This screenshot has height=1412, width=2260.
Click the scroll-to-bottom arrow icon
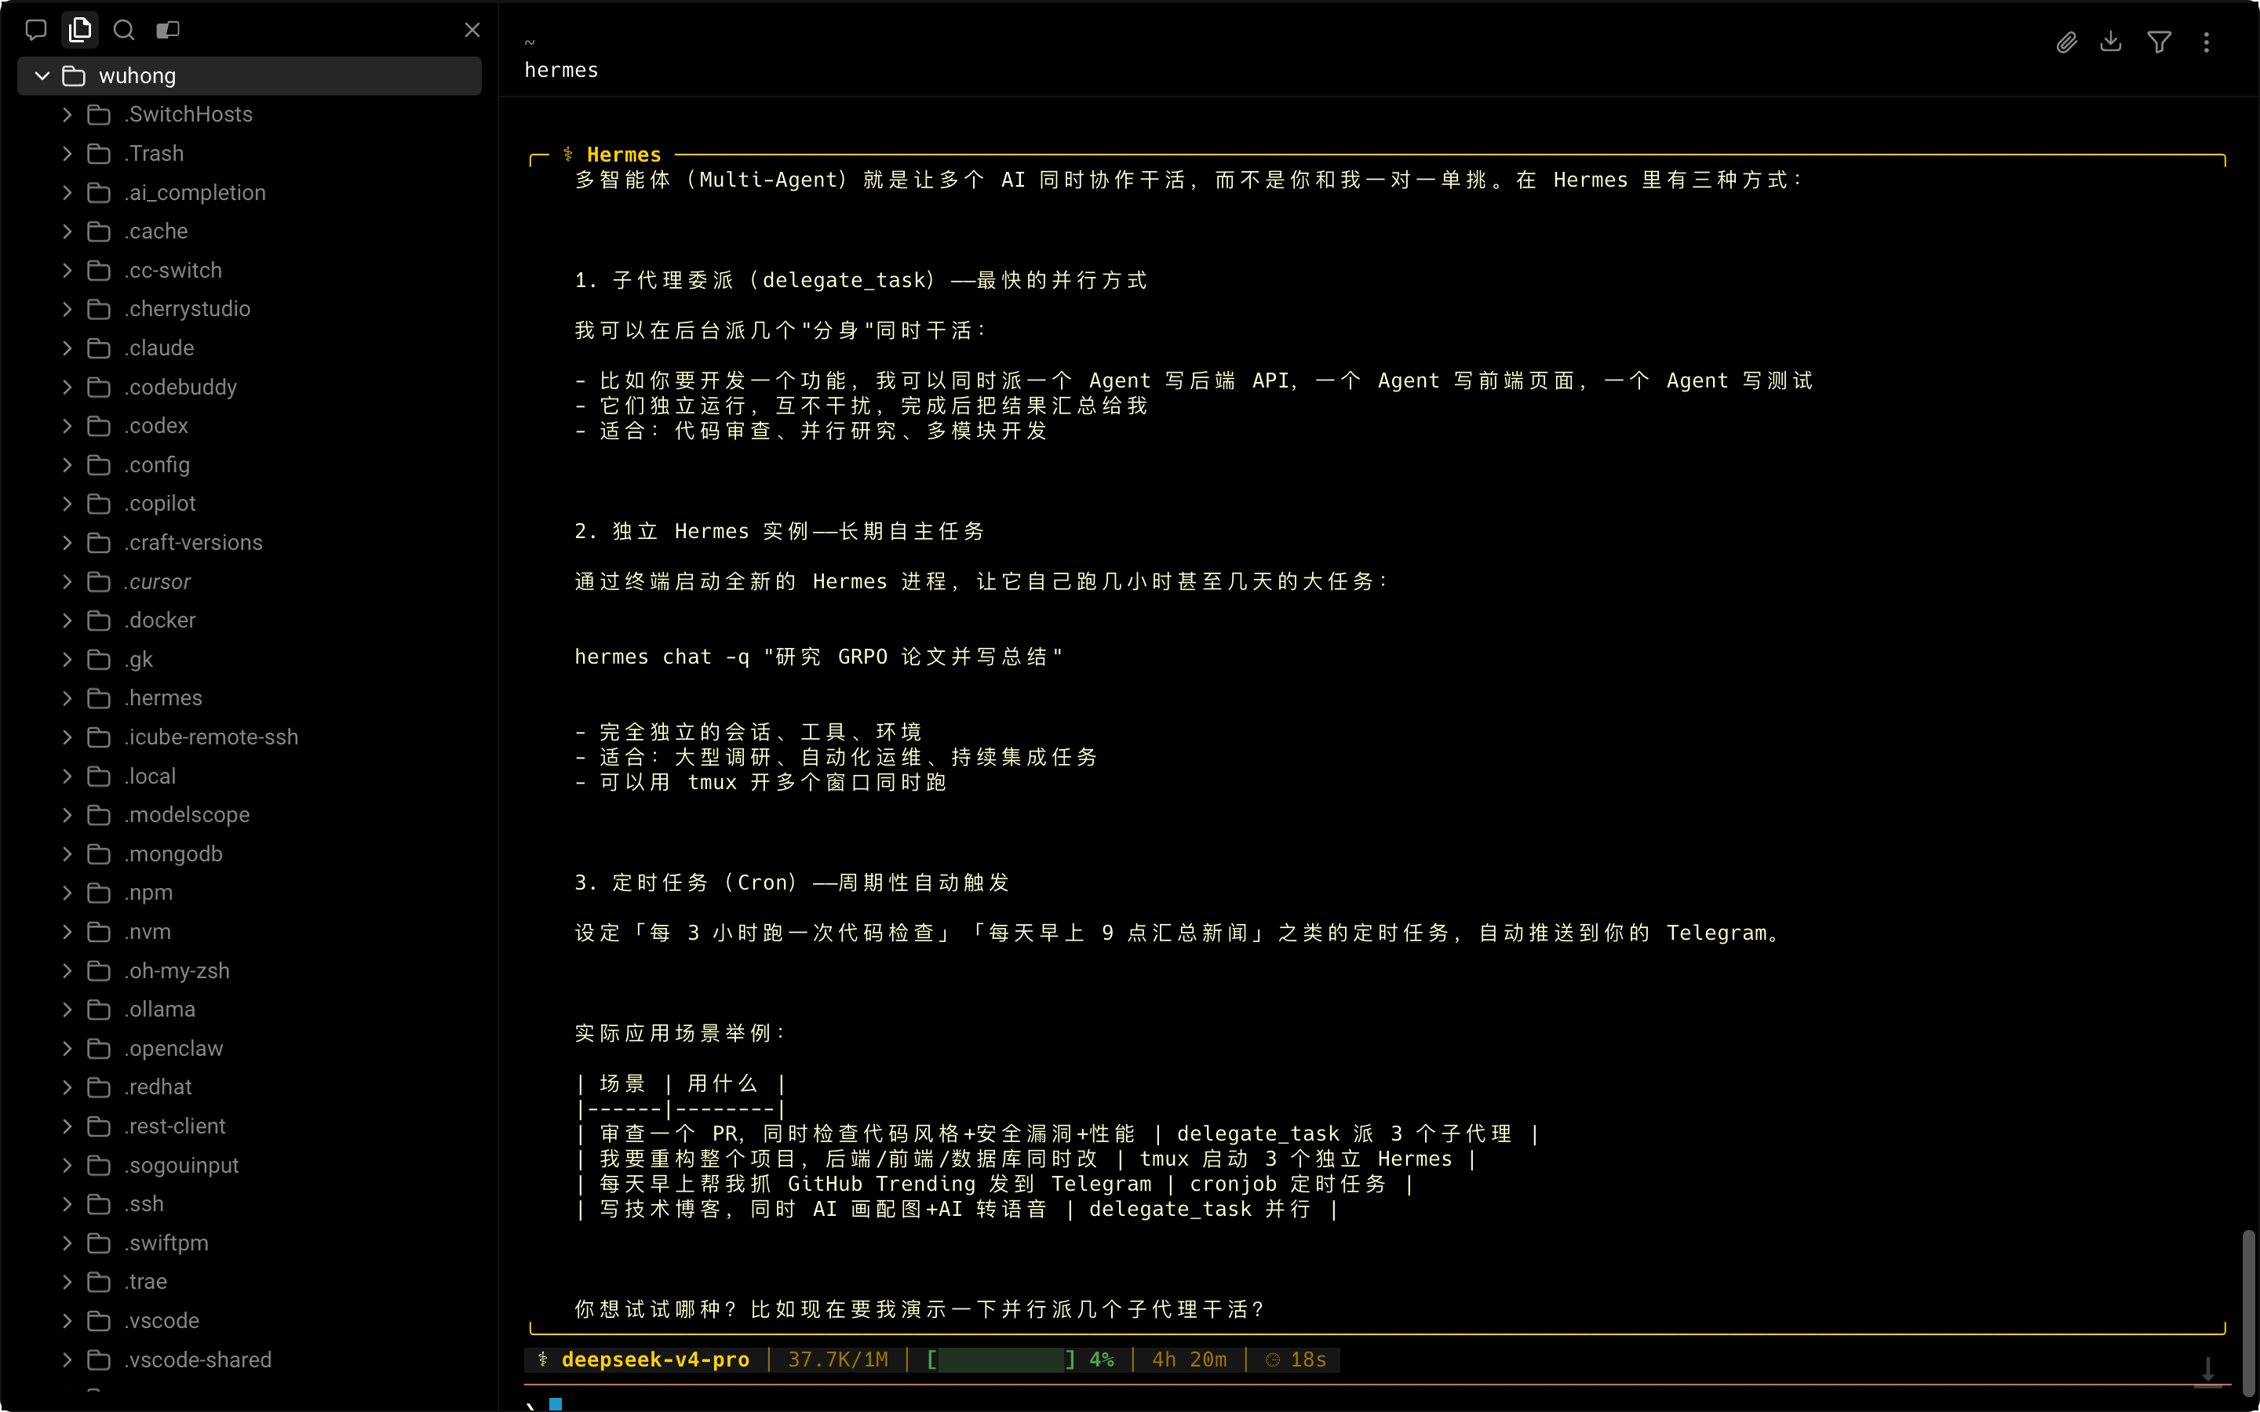[x=2207, y=1371]
